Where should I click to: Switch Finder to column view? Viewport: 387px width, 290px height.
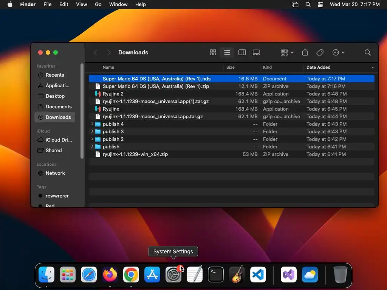click(x=242, y=52)
